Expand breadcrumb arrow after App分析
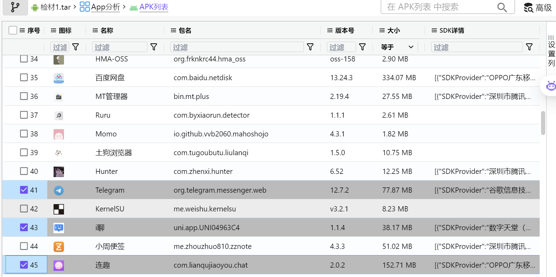556x277 pixels. [x=124, y=7]
